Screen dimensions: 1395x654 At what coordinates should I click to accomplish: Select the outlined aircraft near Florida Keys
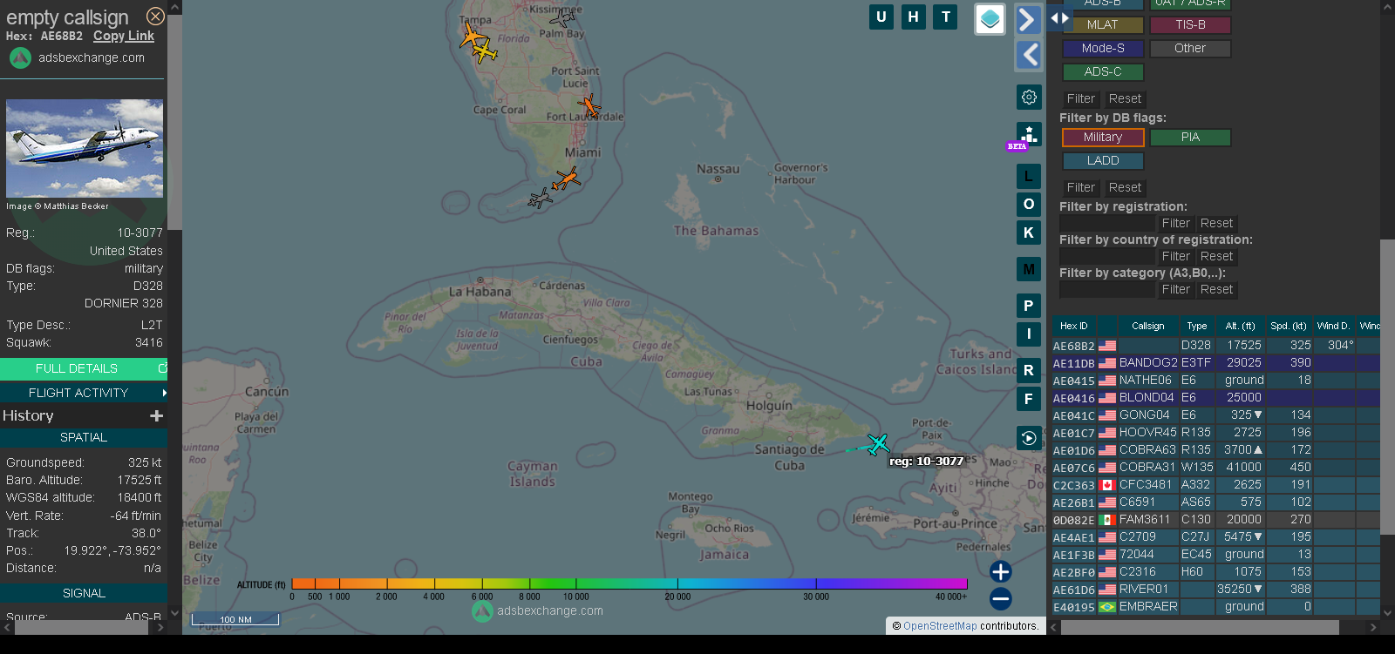pyautogui.click(x=541, y=199)
